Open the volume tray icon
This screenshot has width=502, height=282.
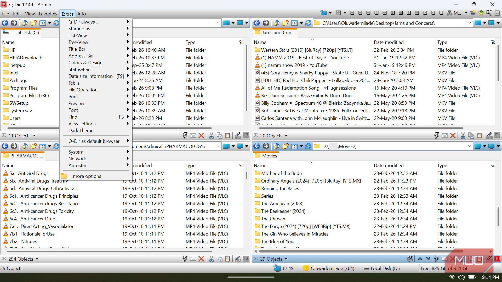pos(461,277)
